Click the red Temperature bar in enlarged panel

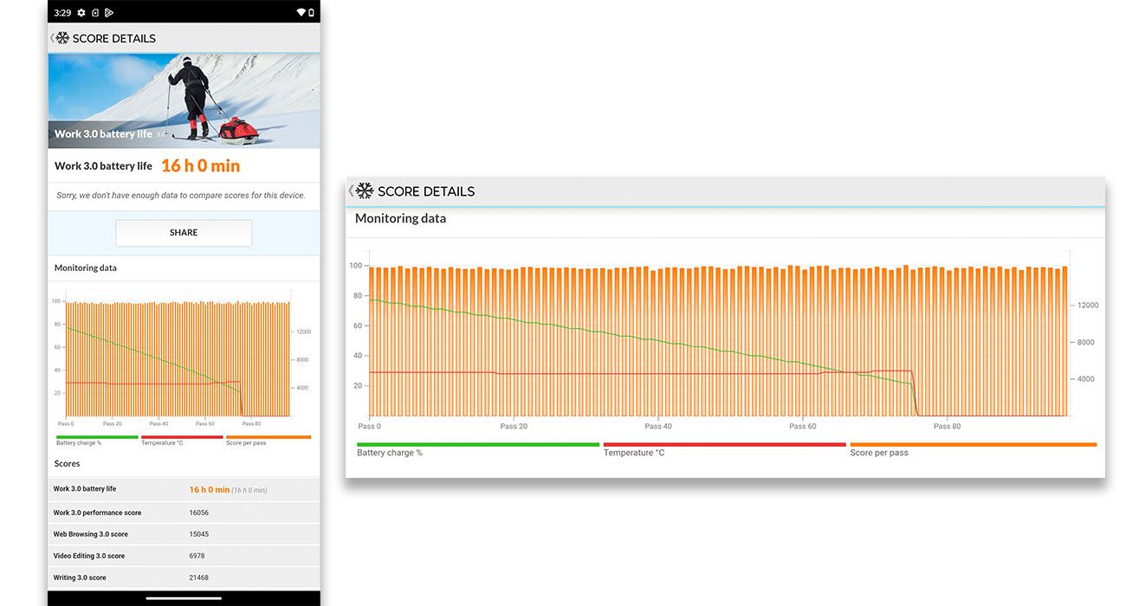coord(725,445)
